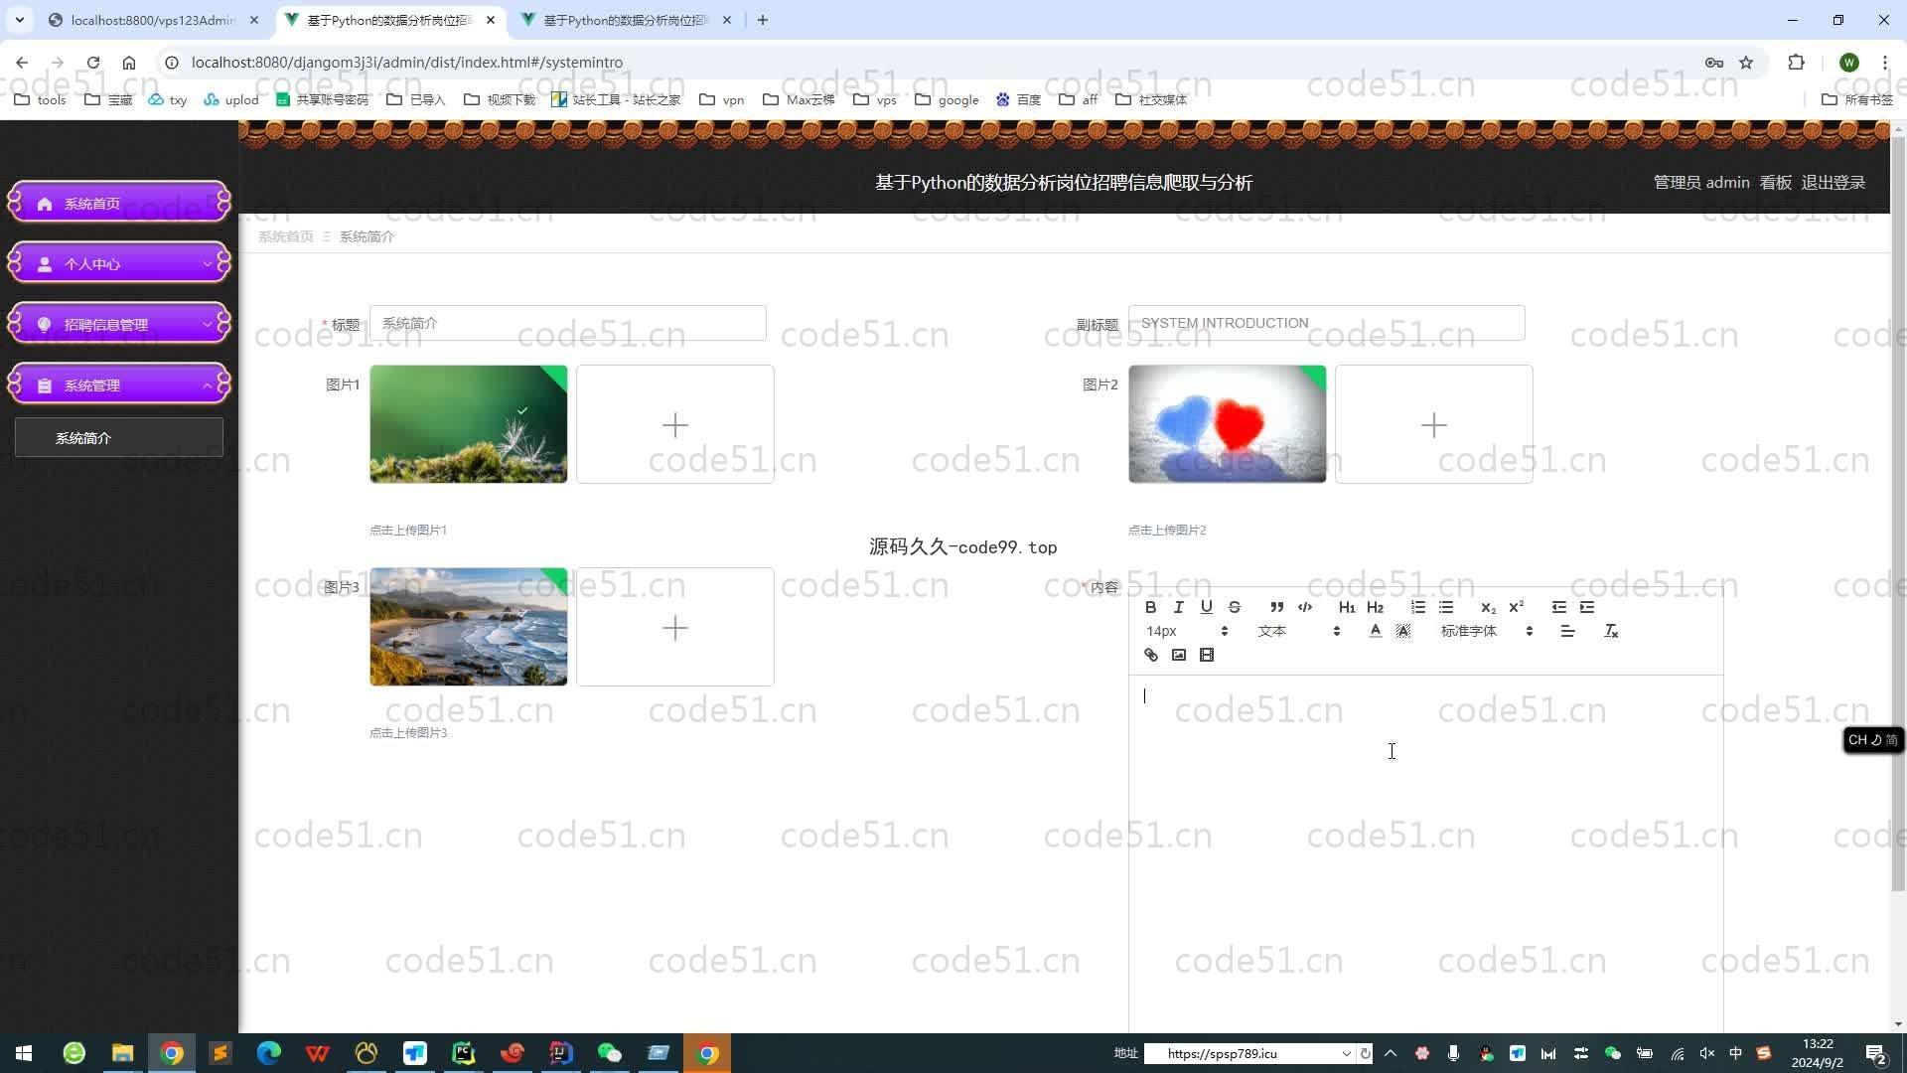
Task: Open the 百度 bookmark
Action: click(1018, 99)
